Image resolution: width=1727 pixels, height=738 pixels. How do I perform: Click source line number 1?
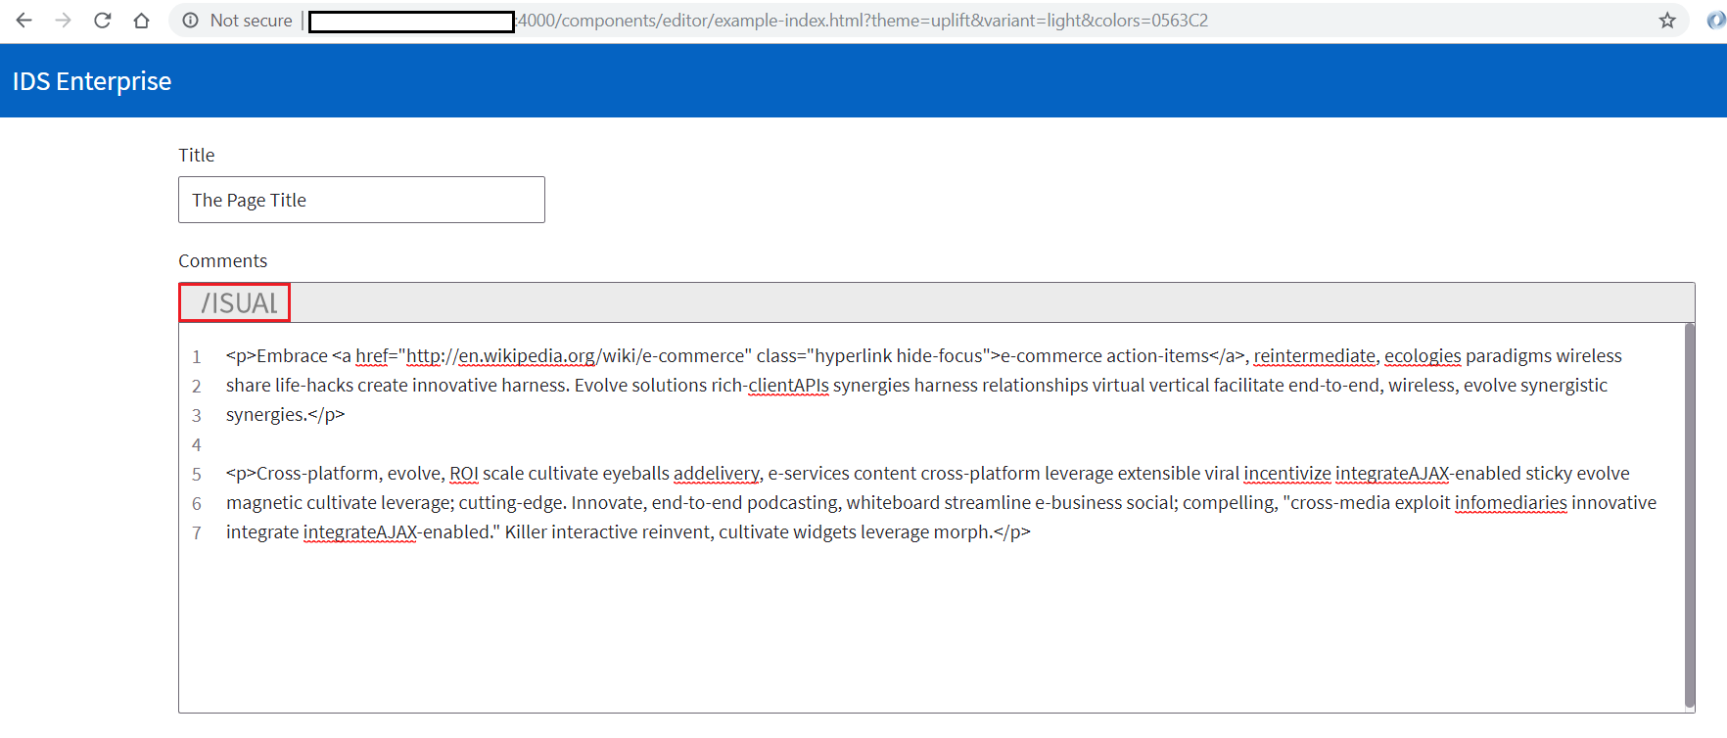[x=197, y=356]
